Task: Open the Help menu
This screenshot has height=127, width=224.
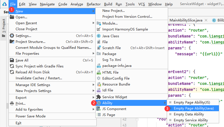Action: (169, 4)
